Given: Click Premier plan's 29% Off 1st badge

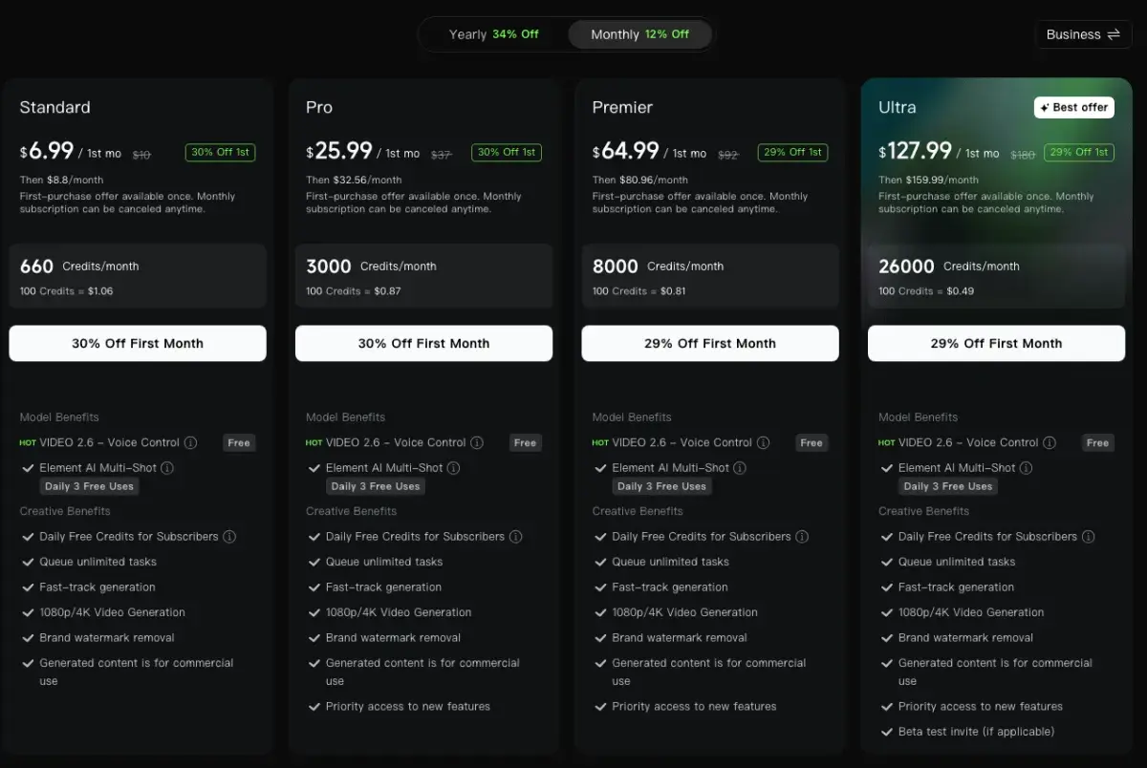Looking at the screenshot, I should click(792, 152).
